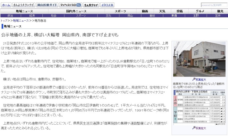Open さん太クラブ button
Viewport: 228px width, 136px height.
coord(91,5)
